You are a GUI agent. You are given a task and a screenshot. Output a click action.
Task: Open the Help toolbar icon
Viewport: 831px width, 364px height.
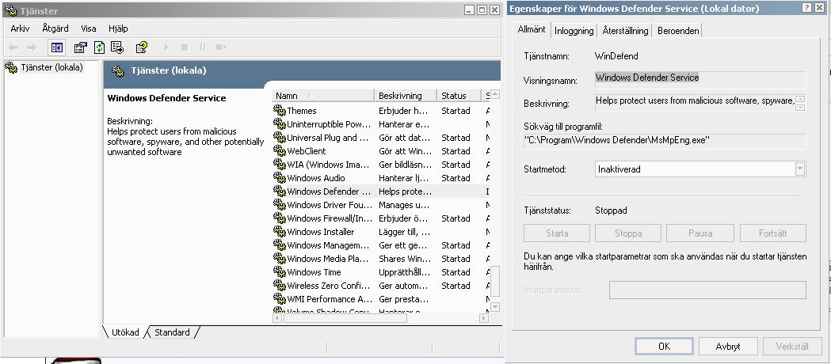[141, 47]
